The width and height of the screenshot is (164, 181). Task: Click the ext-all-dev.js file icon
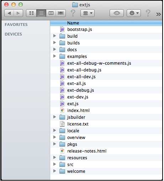coord(62,77)
